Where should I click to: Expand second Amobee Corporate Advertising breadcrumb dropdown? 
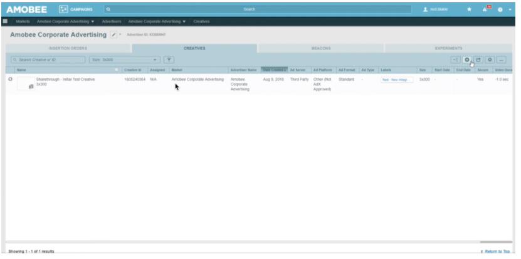click(x=184, y=21)
